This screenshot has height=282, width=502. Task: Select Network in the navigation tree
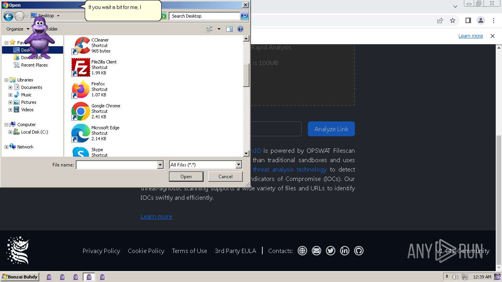[25, 147]
